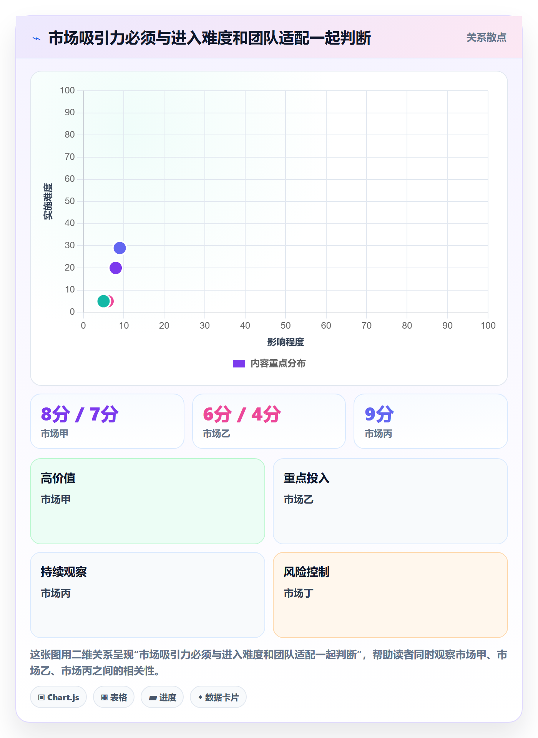Click the 影响程度 x-axis title
This screenshot has height=738, width=538.
click(x=286, y=342)
